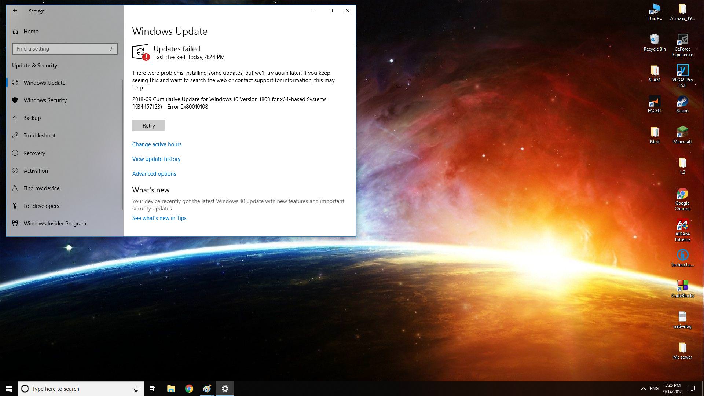Image resolution: width=704 pixels, height=396 pixels.
Task: Open the Paint app on taskbar
Action: (207, 389)
